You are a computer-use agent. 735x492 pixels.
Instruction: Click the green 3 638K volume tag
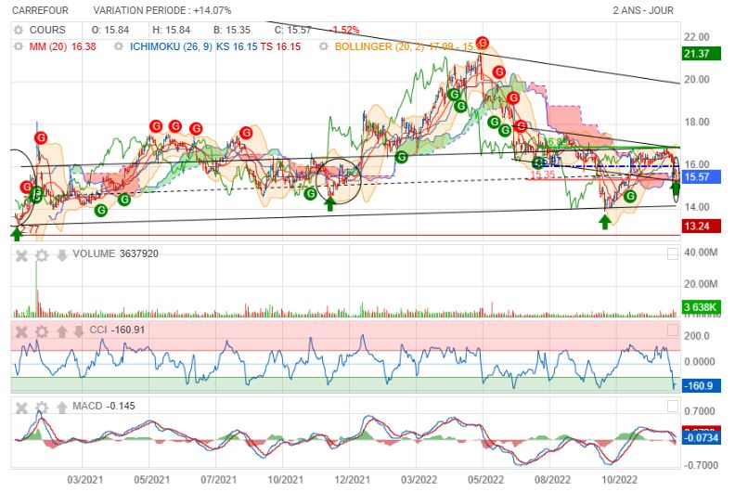click(x=702, y=307)
